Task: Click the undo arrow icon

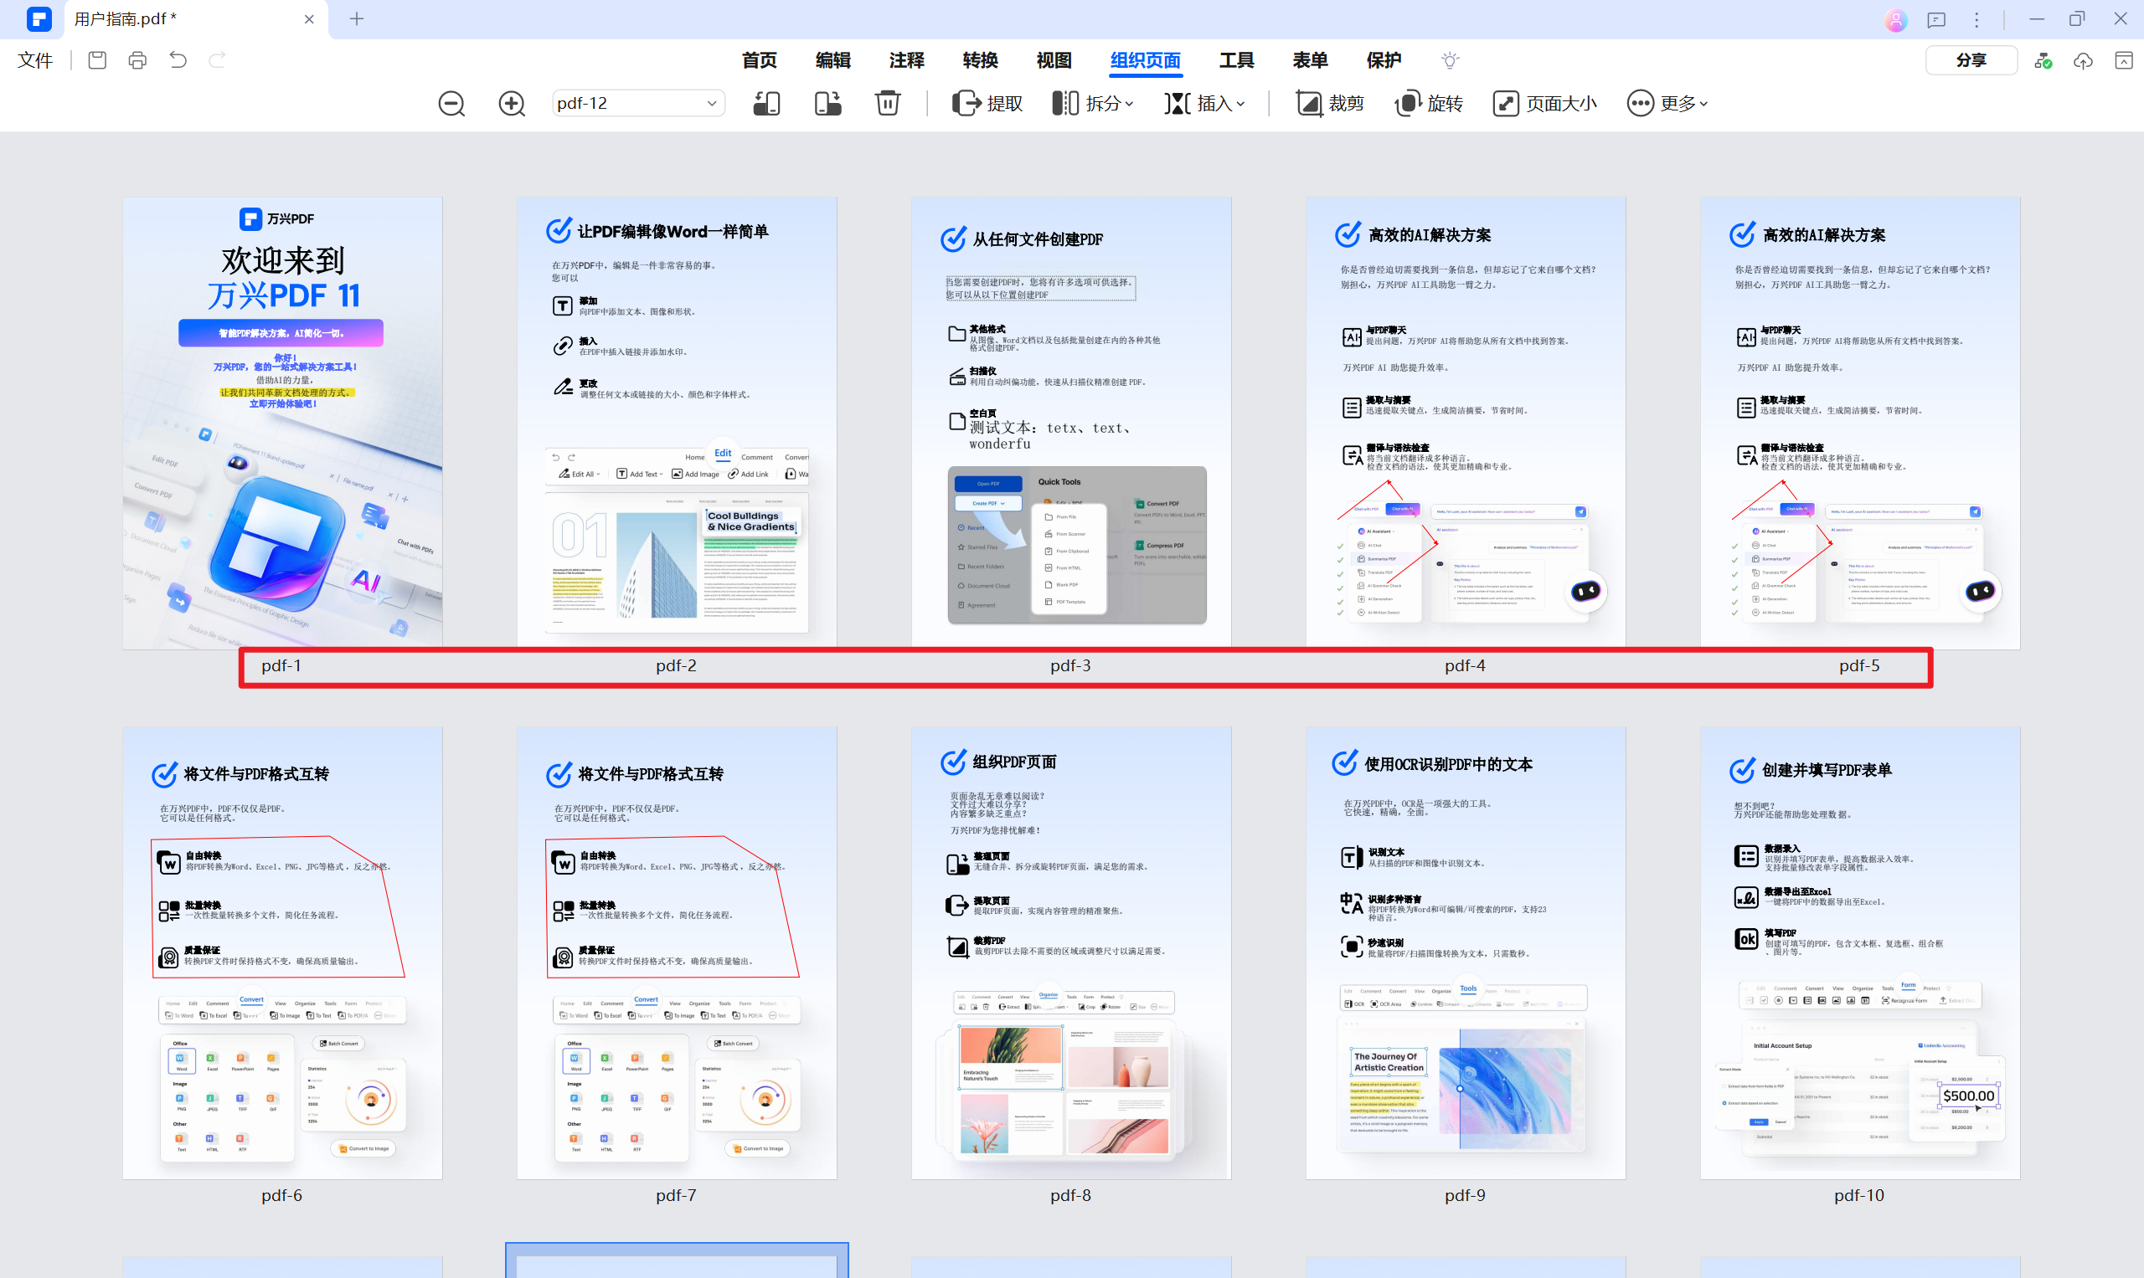Action: (178, 60)
